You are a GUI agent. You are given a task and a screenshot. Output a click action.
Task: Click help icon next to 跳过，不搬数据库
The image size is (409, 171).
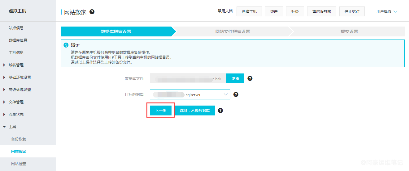pyautogui.click(x=220, y=111)
